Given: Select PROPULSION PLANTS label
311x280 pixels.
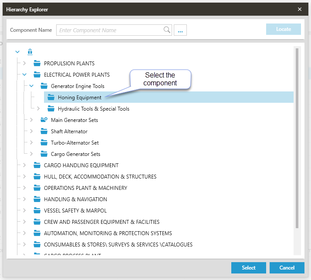Looking at the screenshot, I should coord(69,64).
